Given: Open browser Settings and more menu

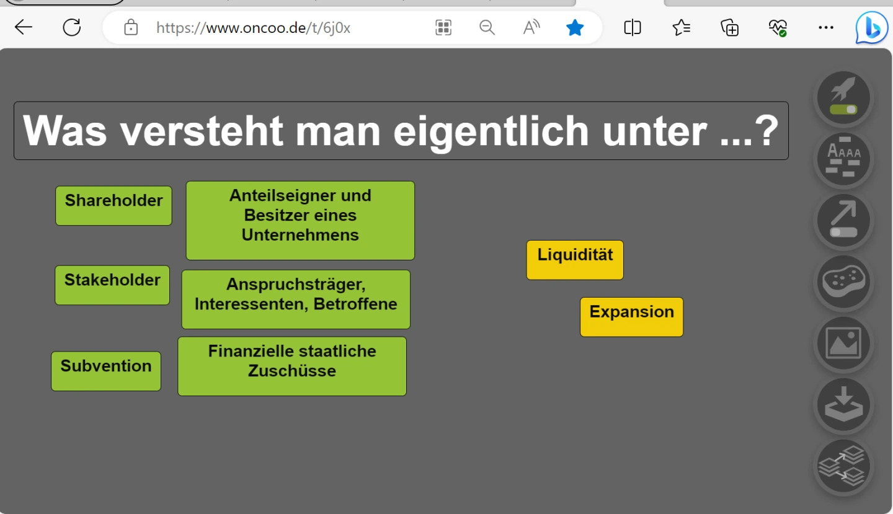Looking at the screenshot, I should click(x=826, y=28).
